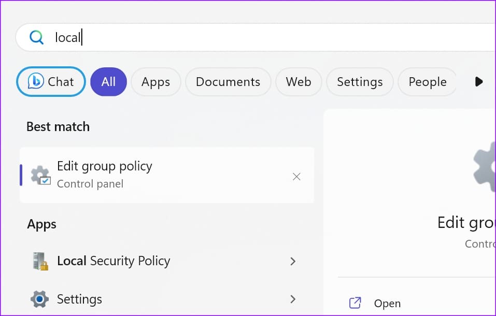
Task: Select the Settings search filter
Action: pyautogui.click(x=360, y=81)
